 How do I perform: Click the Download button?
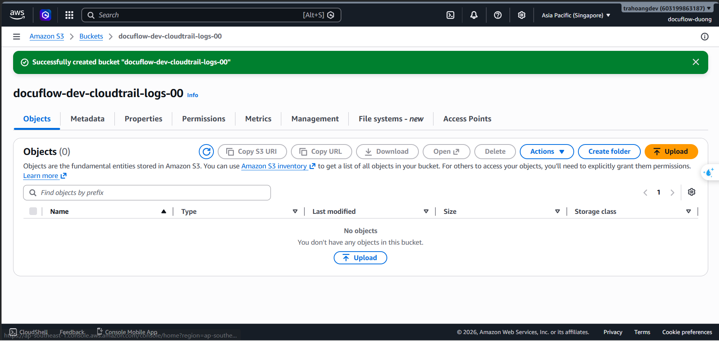387,151
